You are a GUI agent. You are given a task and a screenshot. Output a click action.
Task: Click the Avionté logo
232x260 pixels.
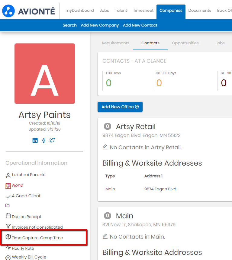[29, 11]
